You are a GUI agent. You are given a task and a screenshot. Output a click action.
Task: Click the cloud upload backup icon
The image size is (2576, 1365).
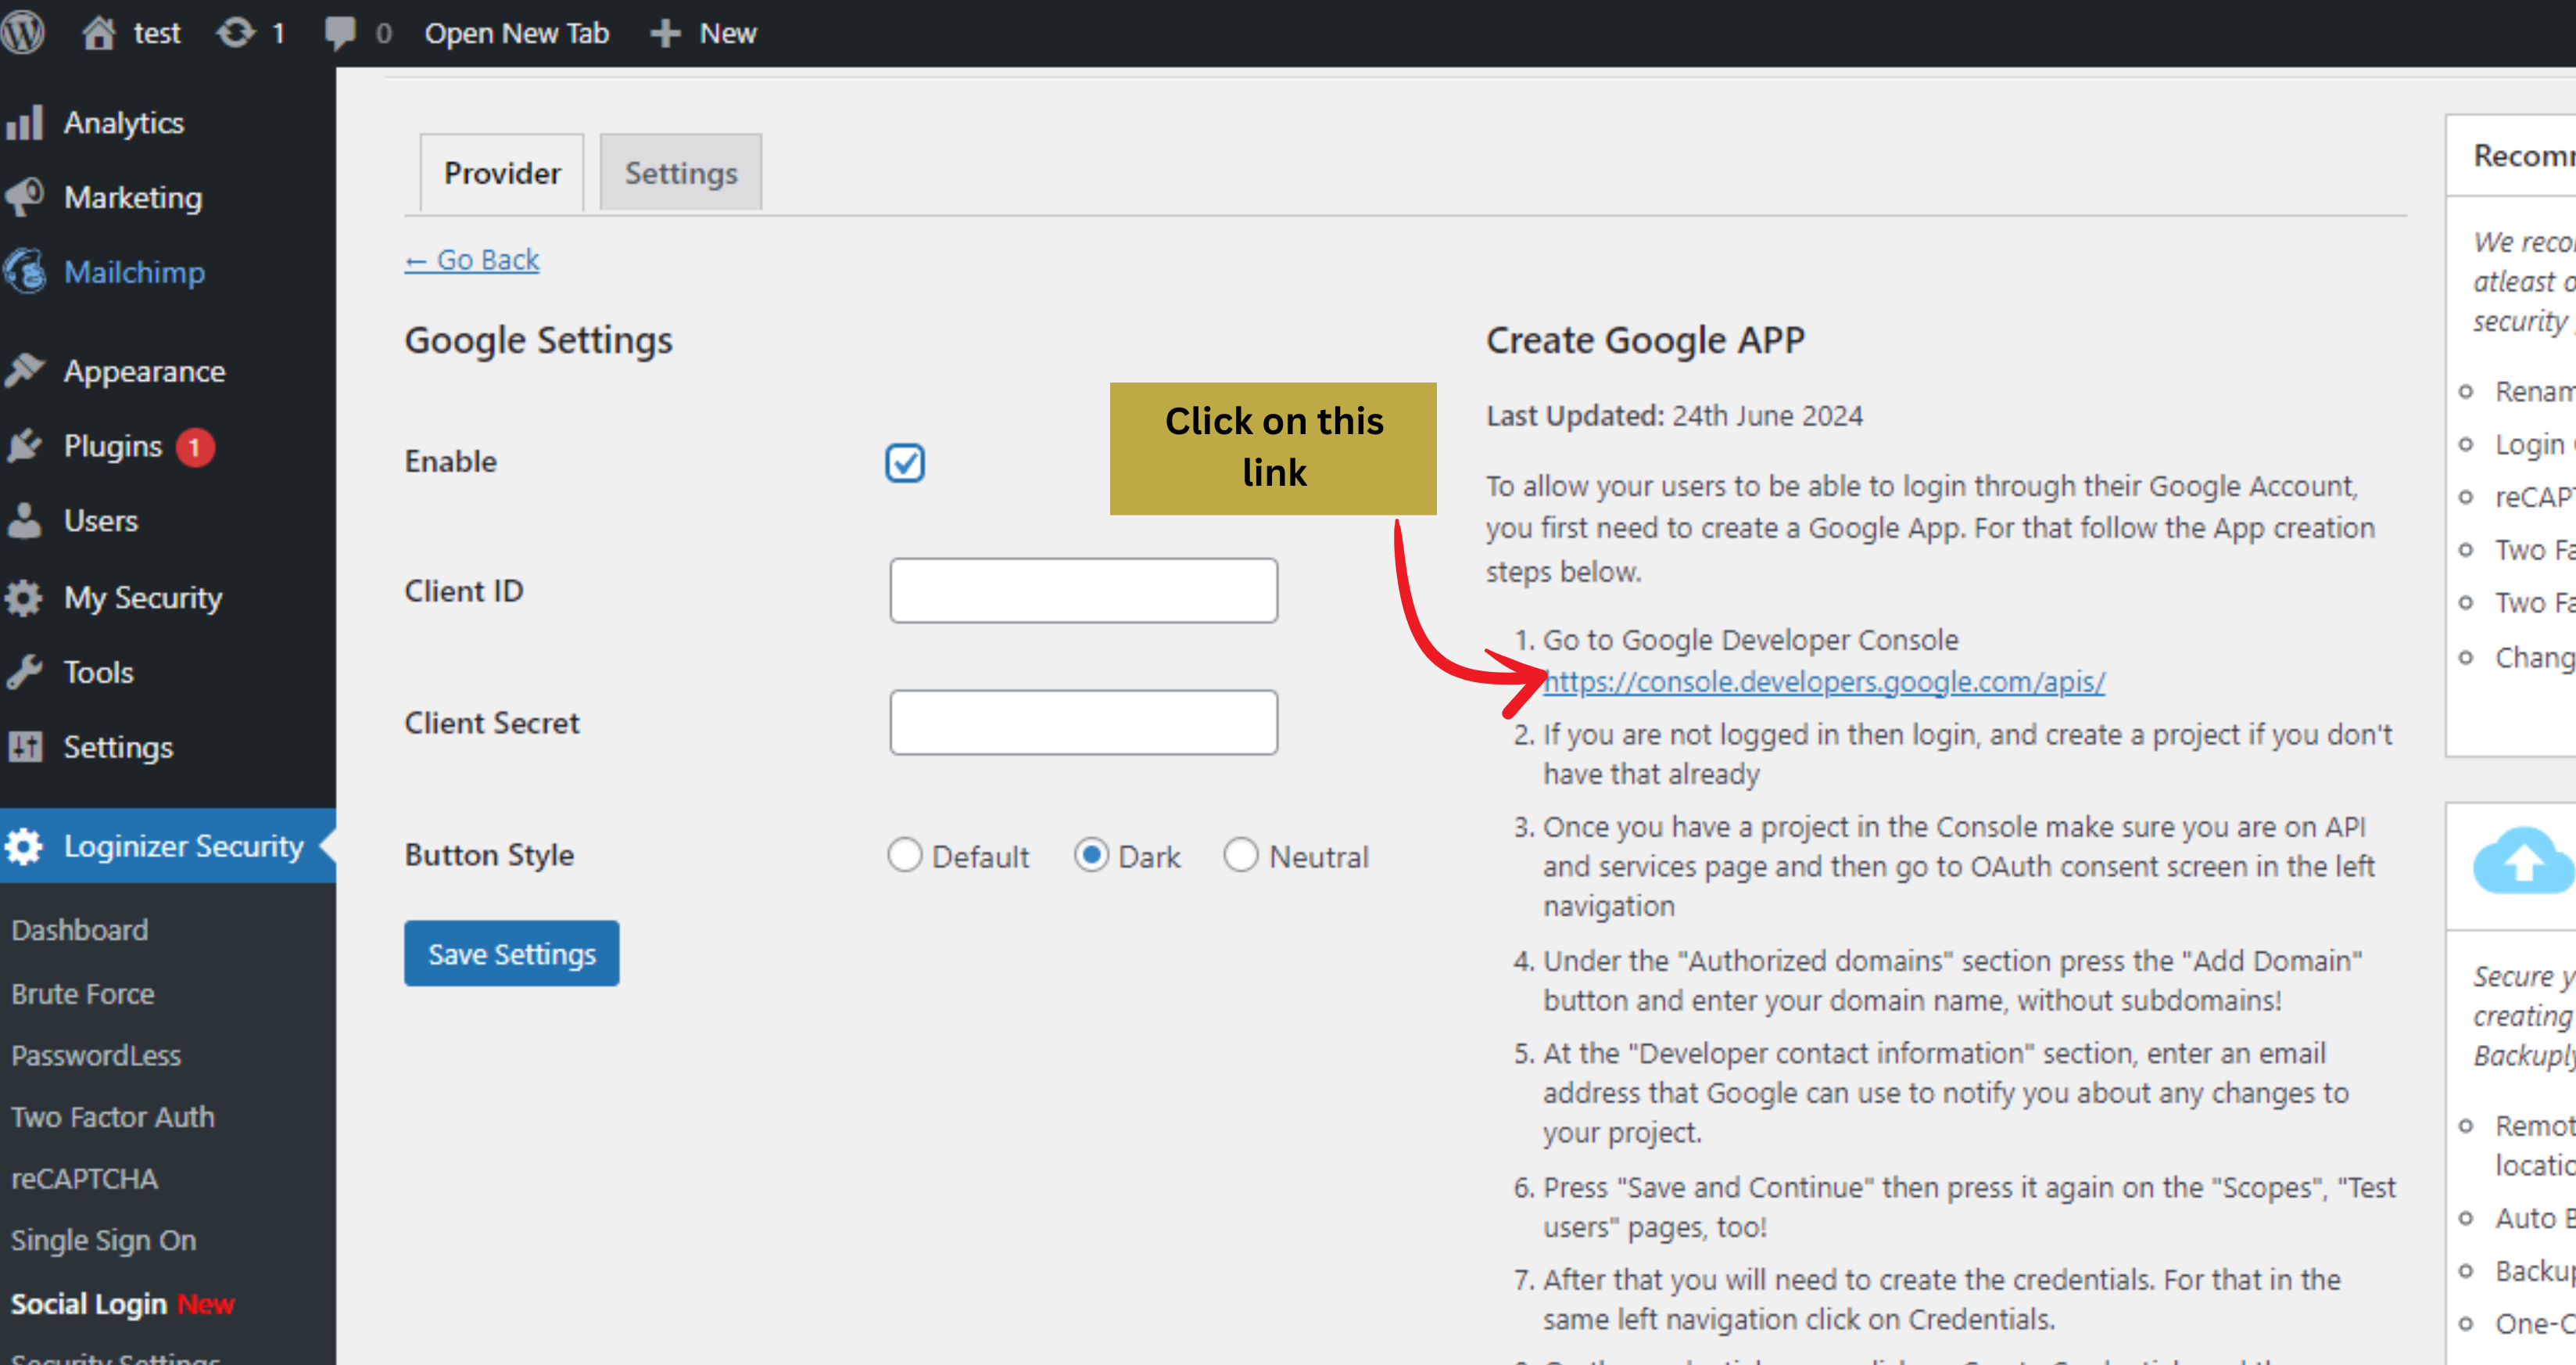click(x=2522, y=860)
